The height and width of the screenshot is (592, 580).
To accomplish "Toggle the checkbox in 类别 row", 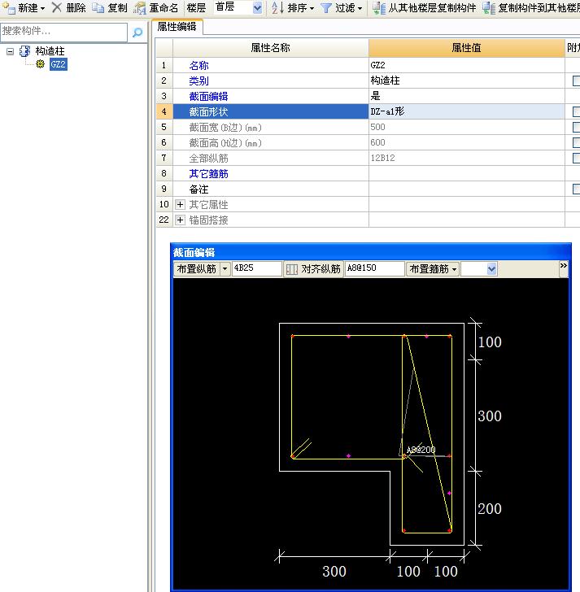I will point(576,81).
